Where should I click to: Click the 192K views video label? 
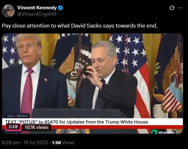[37, 127]
